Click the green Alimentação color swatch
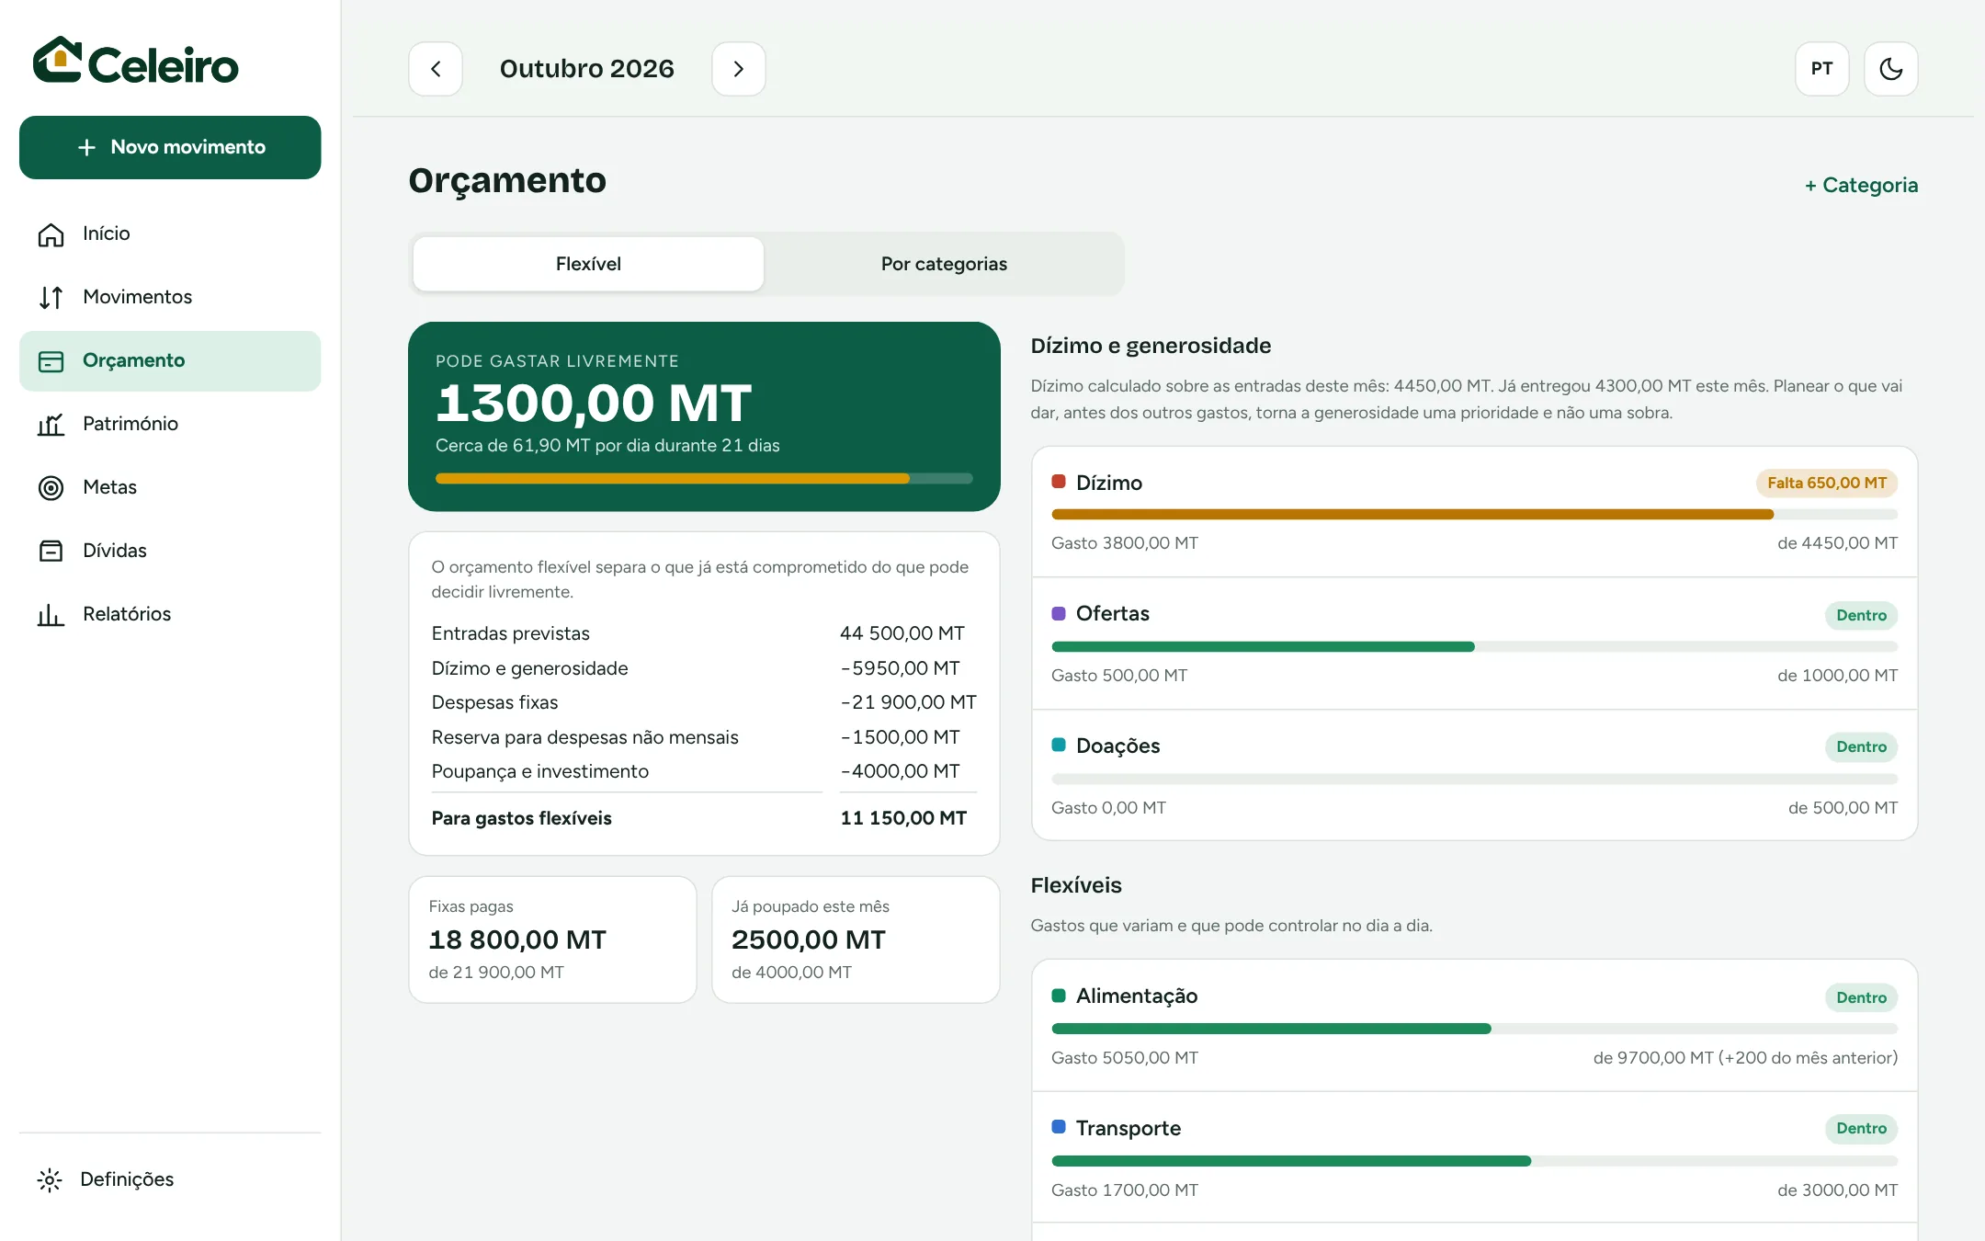This screenshot has height=1241, width=1985. [x=1059, y=996]
